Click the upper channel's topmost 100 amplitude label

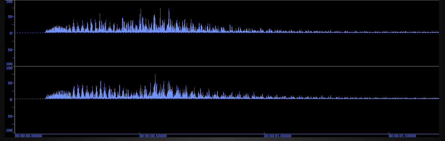[9, 2]
